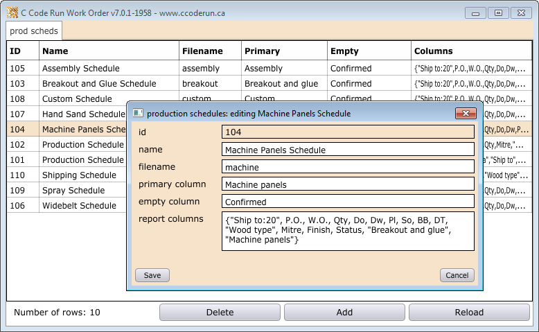Image resolution: width=539 pixels, height=332 pixels.
Task: Click the 'breakout' filename cell
Action: pos(210,84)
